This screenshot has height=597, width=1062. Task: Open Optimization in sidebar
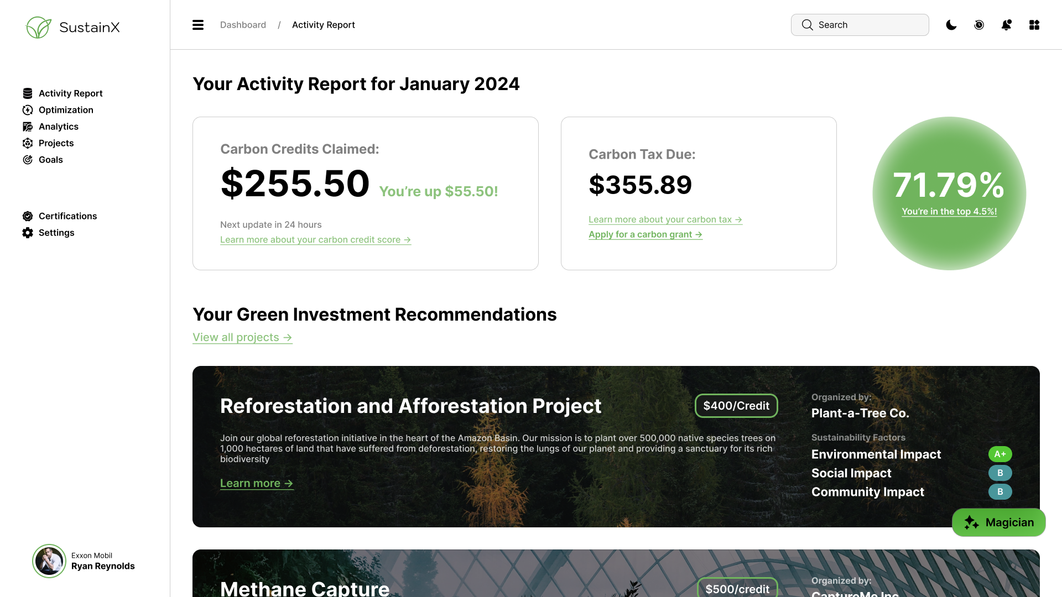coord(65,110)
